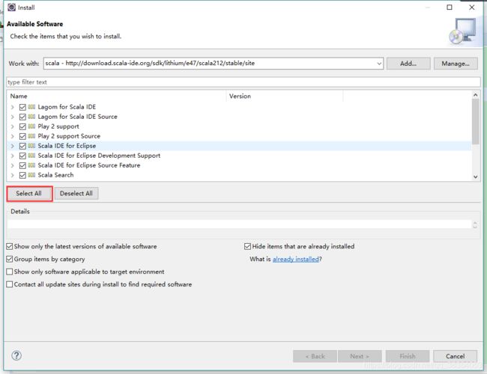Click the < Back button

[x=315, y=356]
